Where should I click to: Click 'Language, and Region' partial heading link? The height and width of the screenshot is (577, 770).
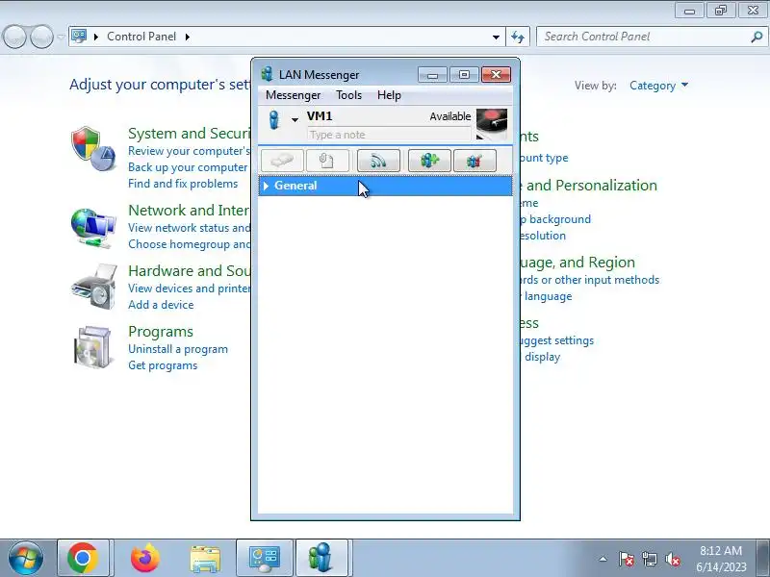coord(577,263)
